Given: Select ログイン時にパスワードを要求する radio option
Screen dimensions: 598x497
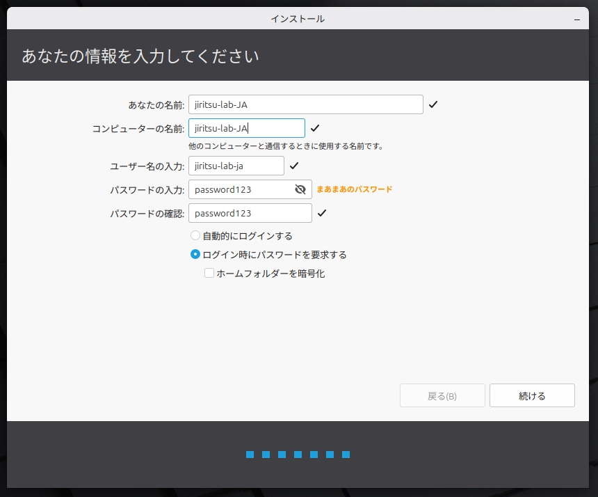Looking at the screenshot, I should point(195,255).
